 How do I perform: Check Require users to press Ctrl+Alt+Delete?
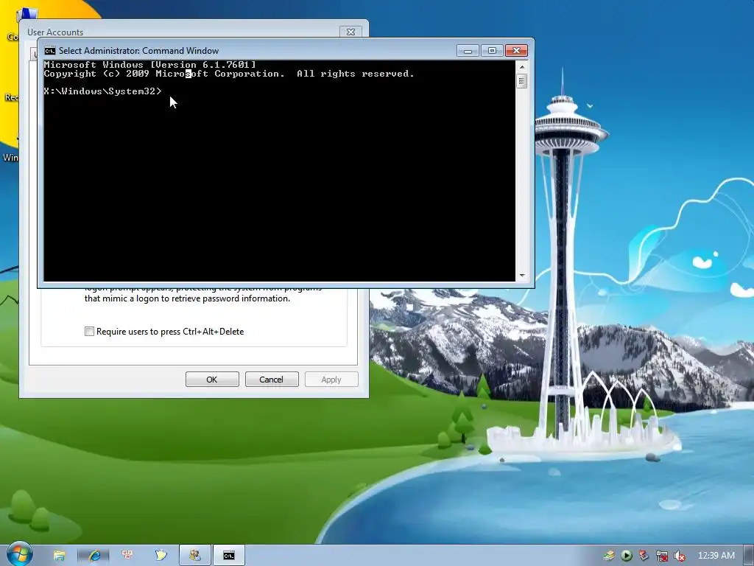tap(89, 331)
